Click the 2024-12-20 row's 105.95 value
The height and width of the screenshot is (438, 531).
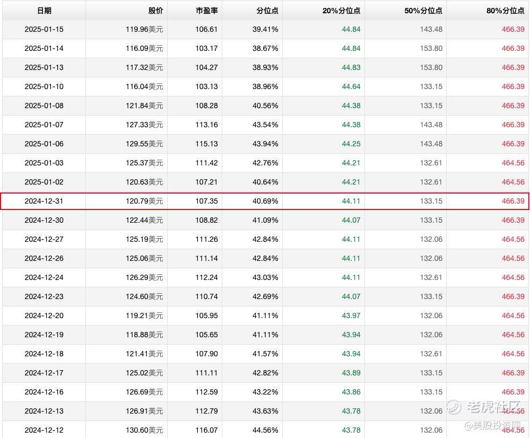click(206, 316)
